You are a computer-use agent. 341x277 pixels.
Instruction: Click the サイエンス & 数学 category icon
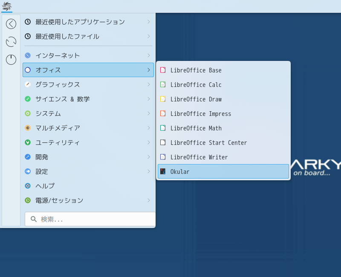[28, 99]
